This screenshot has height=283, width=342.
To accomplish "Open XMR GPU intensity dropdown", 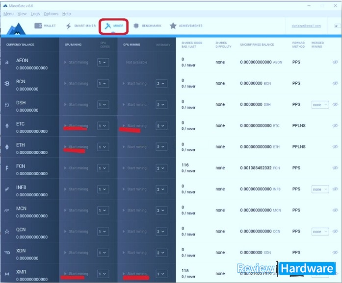I will [x=161, y=274].
